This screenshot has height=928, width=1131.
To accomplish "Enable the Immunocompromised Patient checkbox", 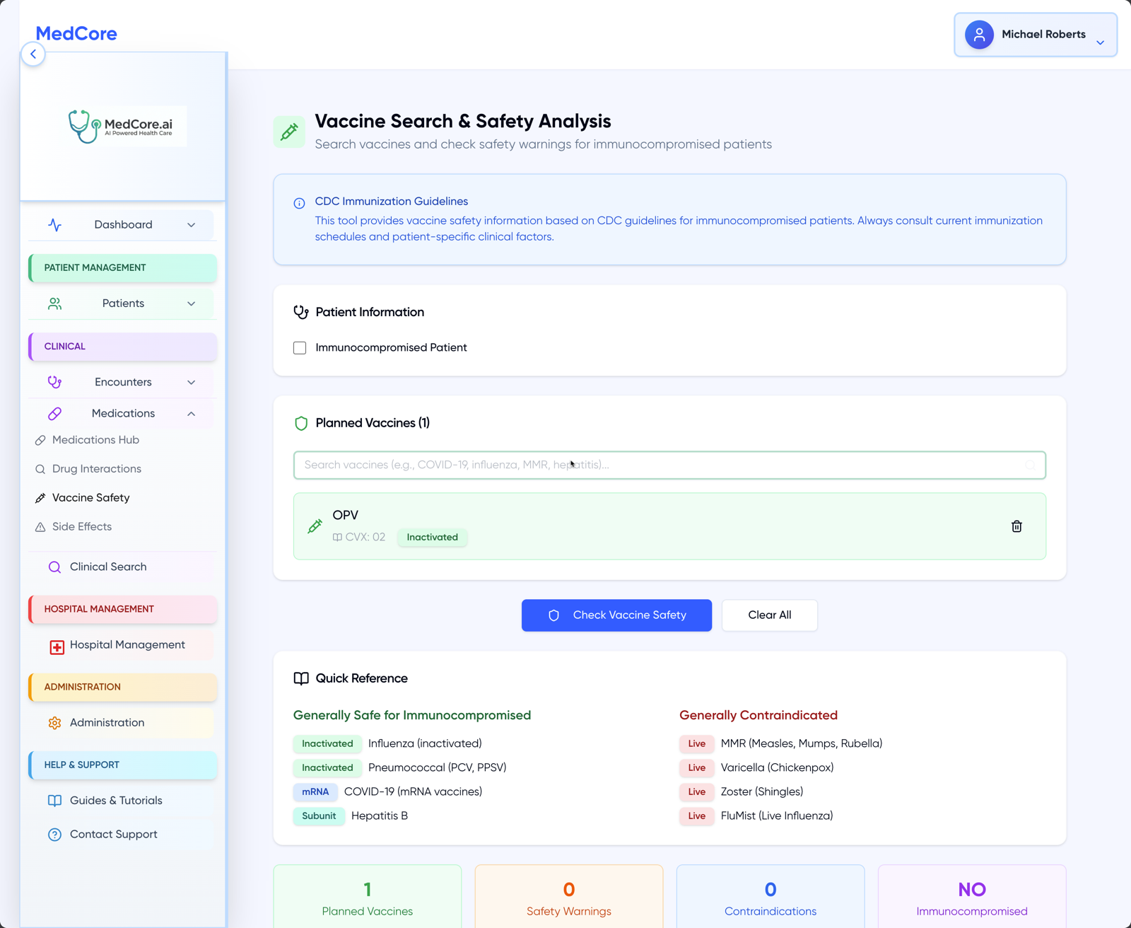I will click(300, 348).
